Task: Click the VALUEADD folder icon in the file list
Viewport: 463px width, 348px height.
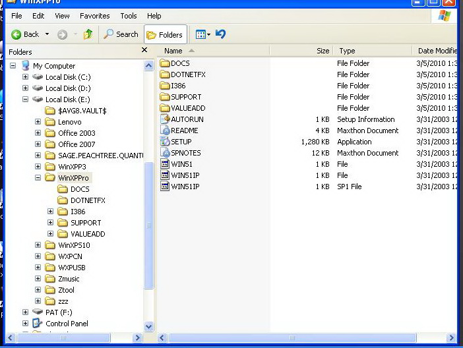Action: pos(165,108)
